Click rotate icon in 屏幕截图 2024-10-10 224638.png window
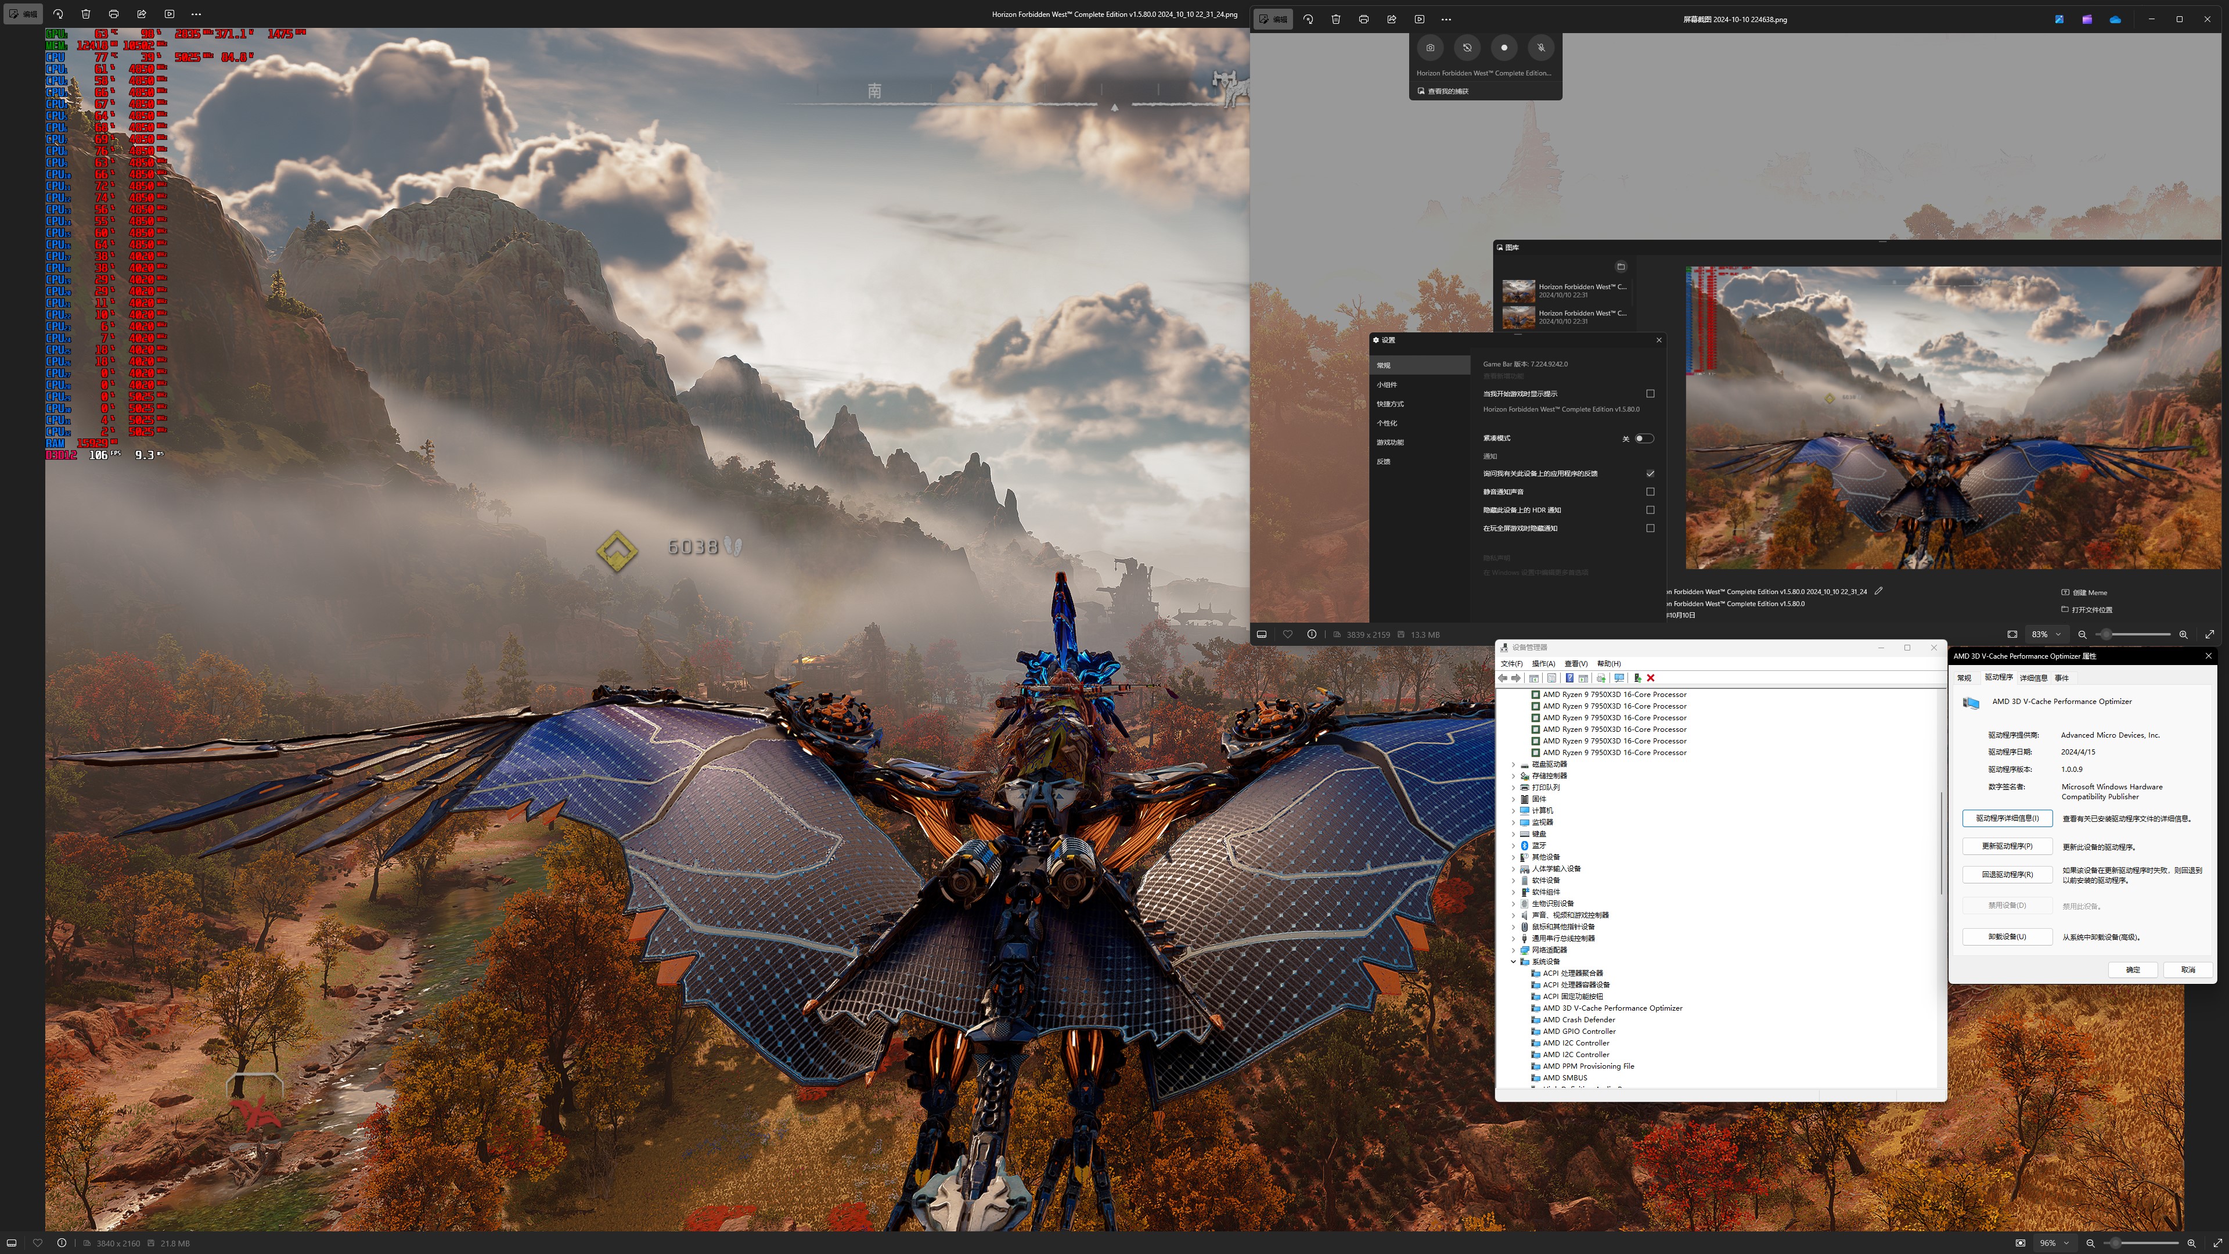2229x1254 pixels. [1308, 19]
